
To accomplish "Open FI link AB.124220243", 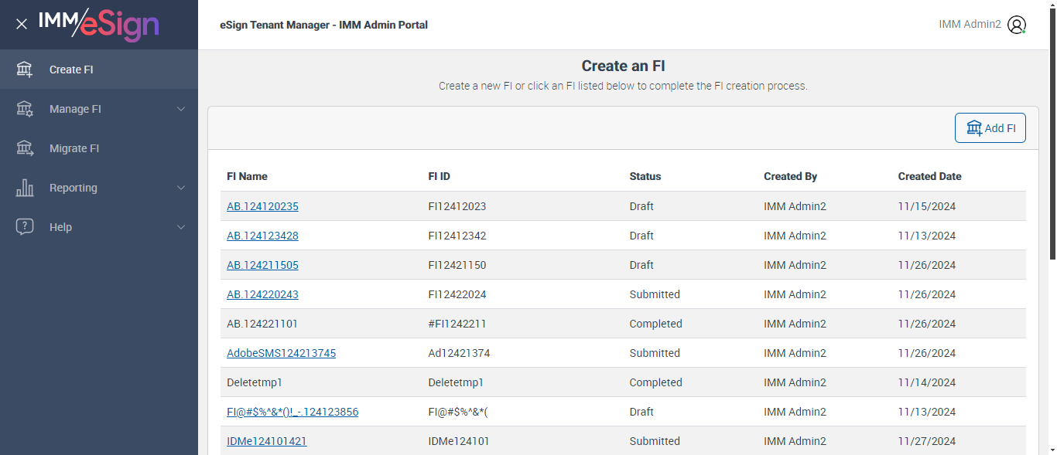I will [262, 294].
